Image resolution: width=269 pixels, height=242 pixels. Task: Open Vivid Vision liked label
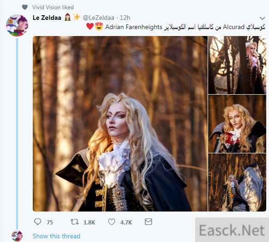point(53,7)
